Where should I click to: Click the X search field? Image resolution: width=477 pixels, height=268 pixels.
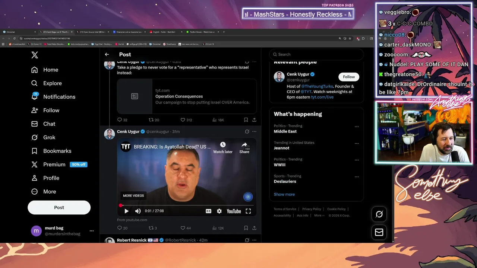coord(316,54)
